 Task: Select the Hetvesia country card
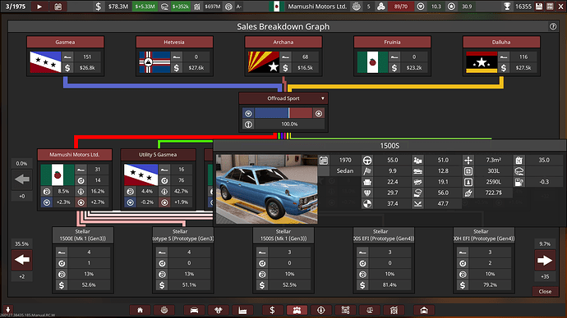174,56
